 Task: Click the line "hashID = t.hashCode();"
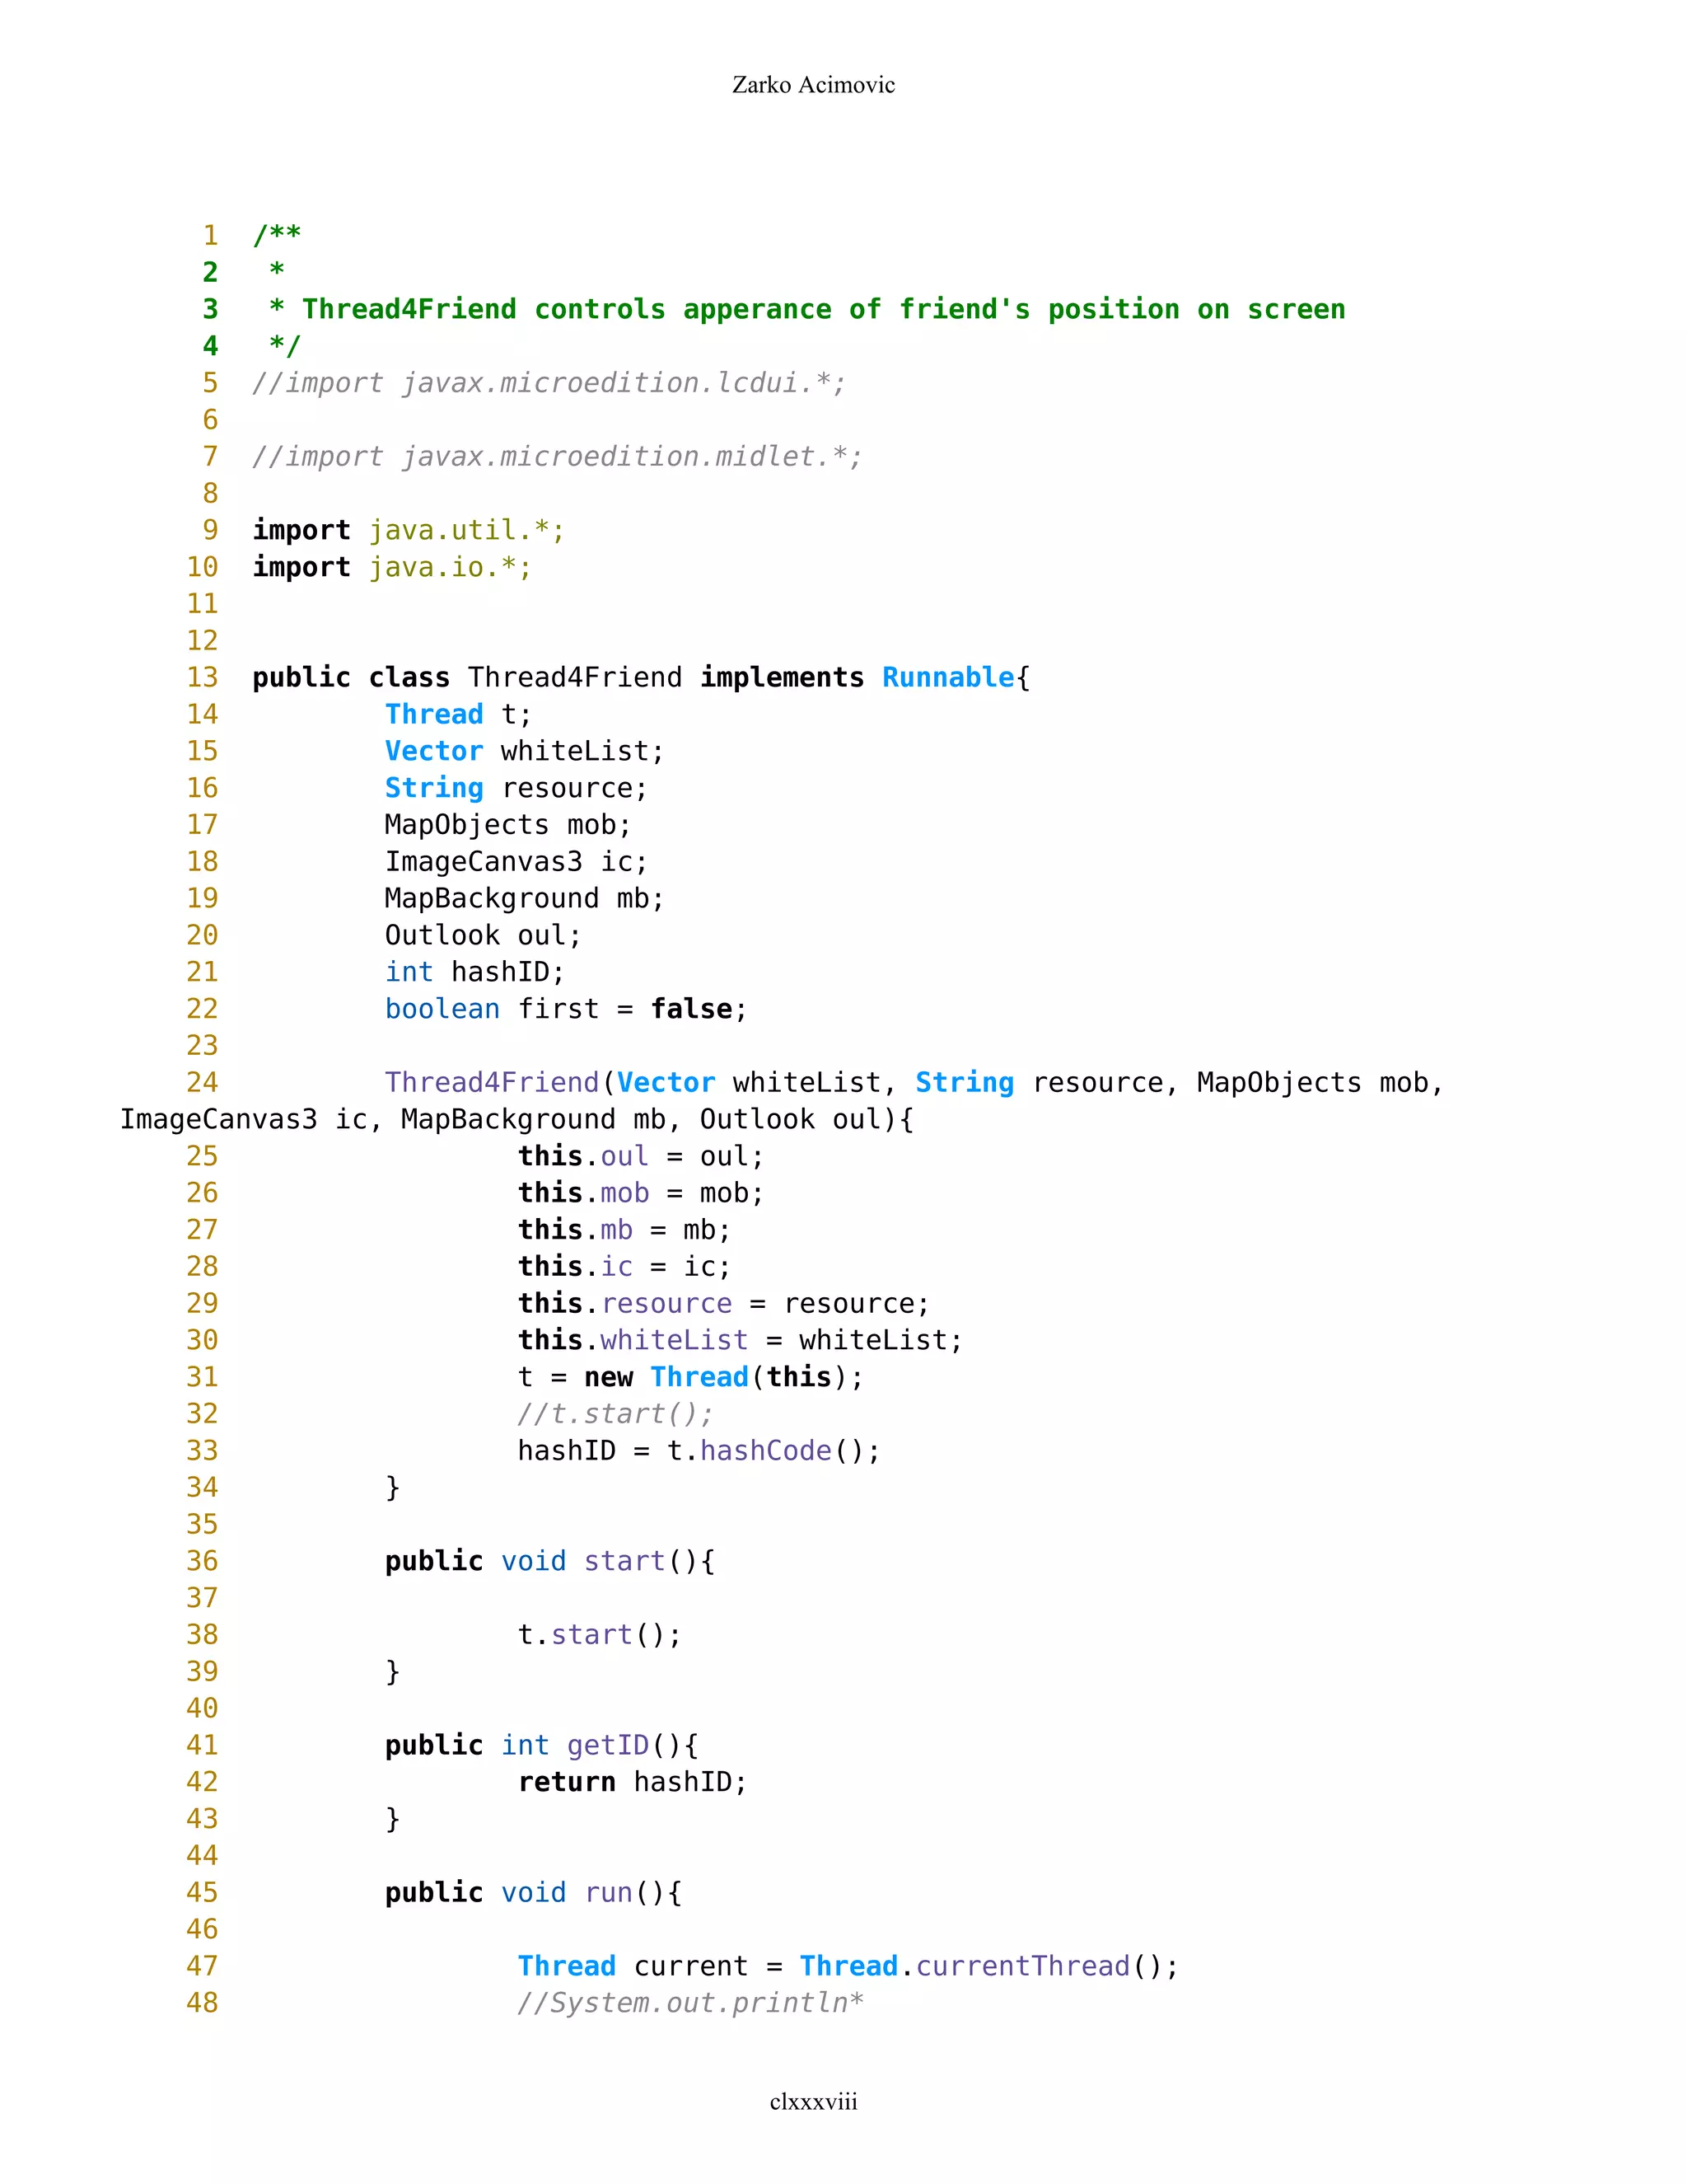point(699,1451)
